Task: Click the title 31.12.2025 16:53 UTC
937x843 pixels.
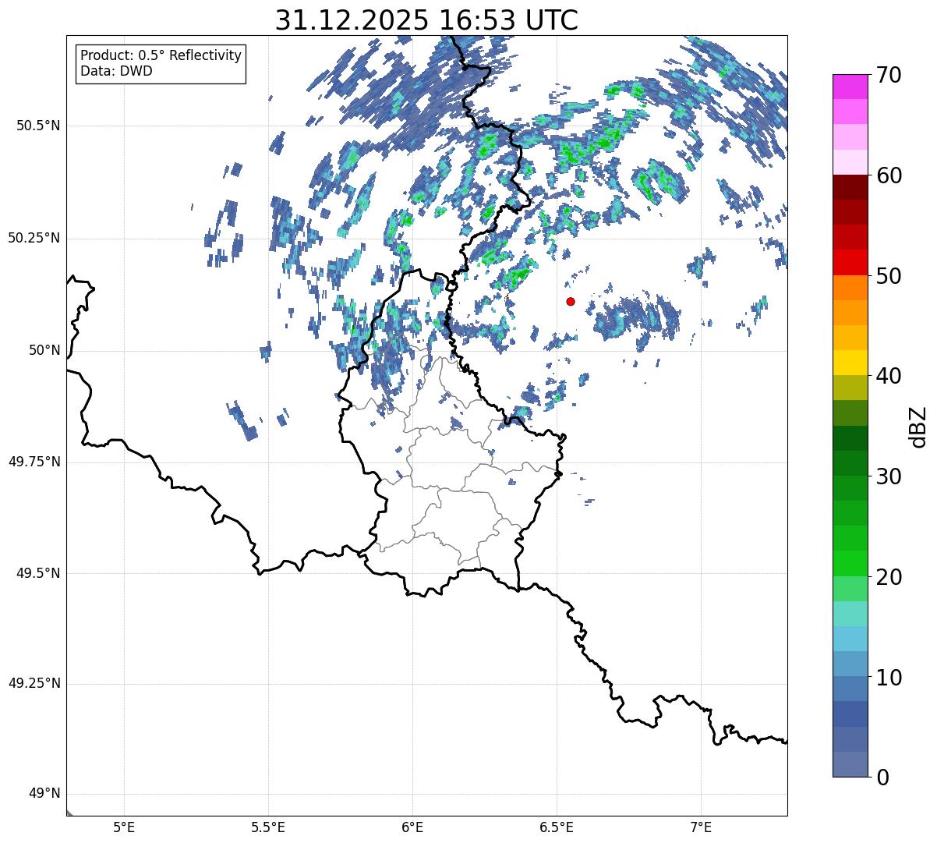Action: click(x=426, y=20)
